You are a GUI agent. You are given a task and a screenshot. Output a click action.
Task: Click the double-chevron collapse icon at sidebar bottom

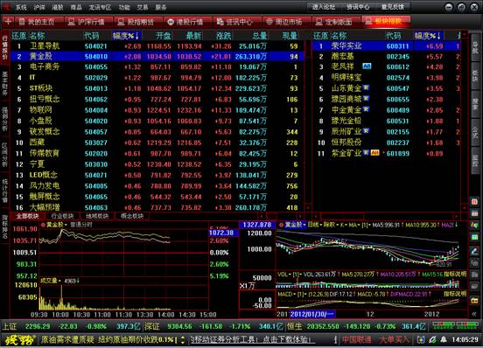(x=474, y=314)
